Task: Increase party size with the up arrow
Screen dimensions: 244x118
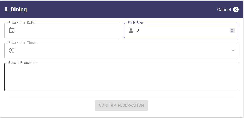Action: pos(232,29)
